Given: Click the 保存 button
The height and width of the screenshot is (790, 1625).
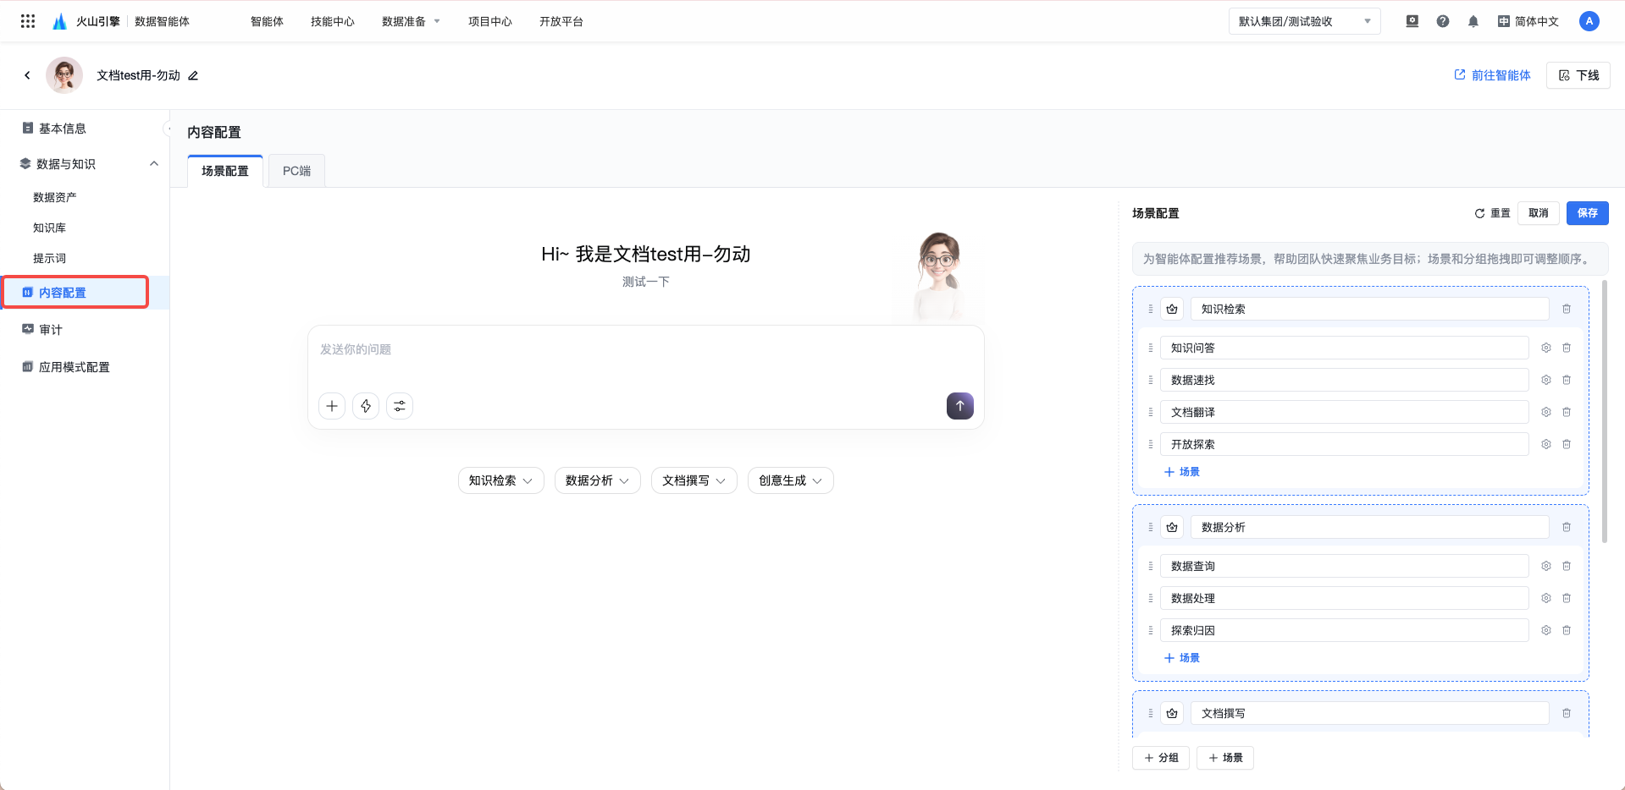Looking at the screenshot, I should click(1588, 213).
